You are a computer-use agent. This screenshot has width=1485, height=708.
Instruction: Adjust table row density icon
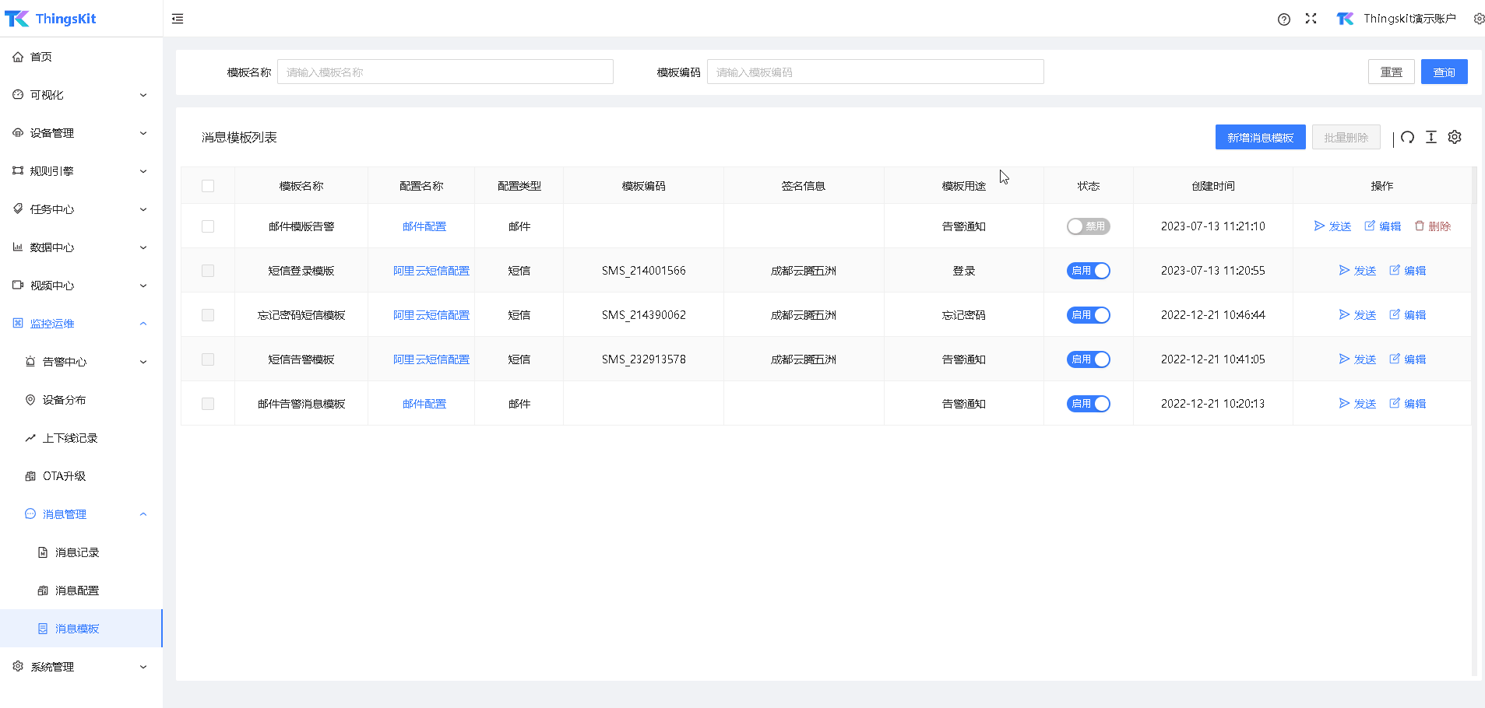1430,137
